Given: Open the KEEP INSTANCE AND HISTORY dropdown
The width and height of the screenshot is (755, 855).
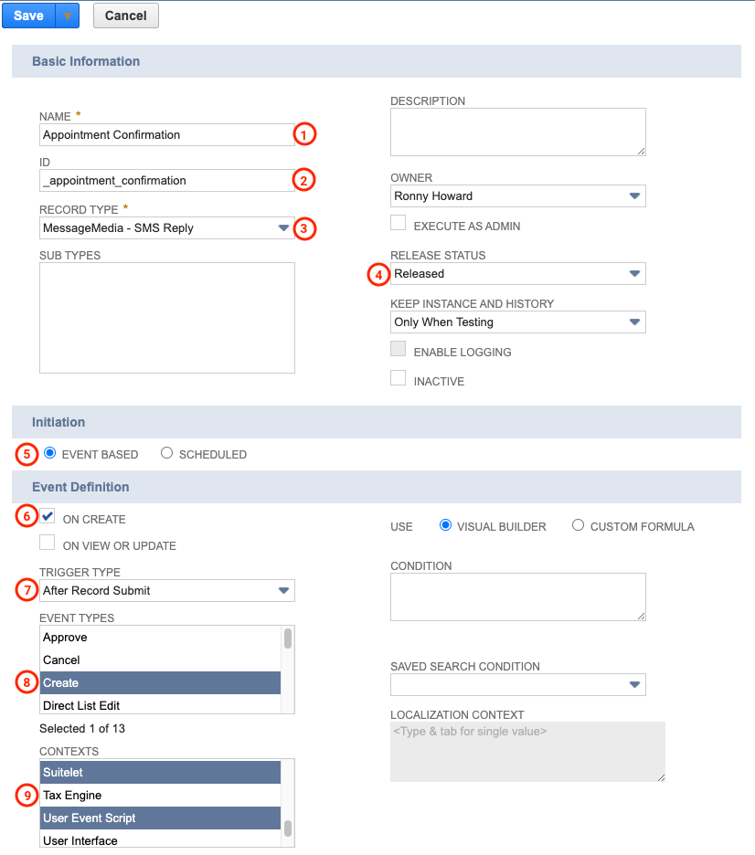Looking at the screenshot, I should [635, 322].
